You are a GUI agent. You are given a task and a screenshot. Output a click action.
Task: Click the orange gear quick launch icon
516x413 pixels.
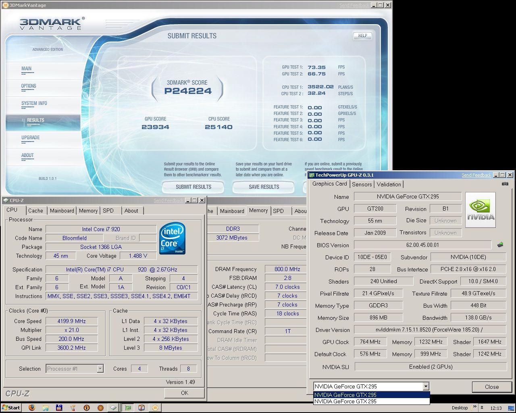tap(100, 408)
